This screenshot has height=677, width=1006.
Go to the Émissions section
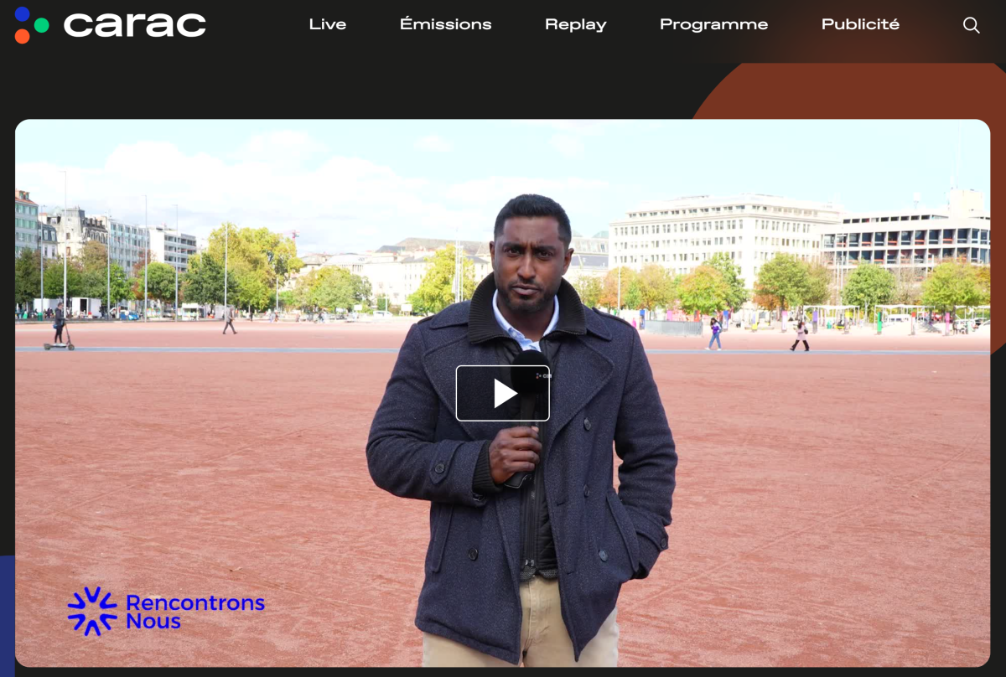click(x=445, y=24)
